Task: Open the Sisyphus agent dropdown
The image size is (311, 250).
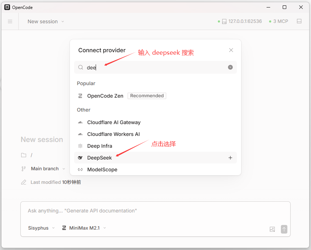Action: pos(42,228)
